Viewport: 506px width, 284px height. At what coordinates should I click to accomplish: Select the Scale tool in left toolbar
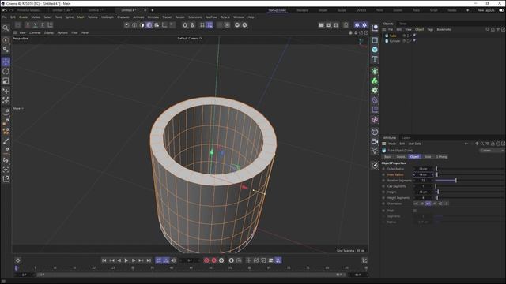pos(6,81)
